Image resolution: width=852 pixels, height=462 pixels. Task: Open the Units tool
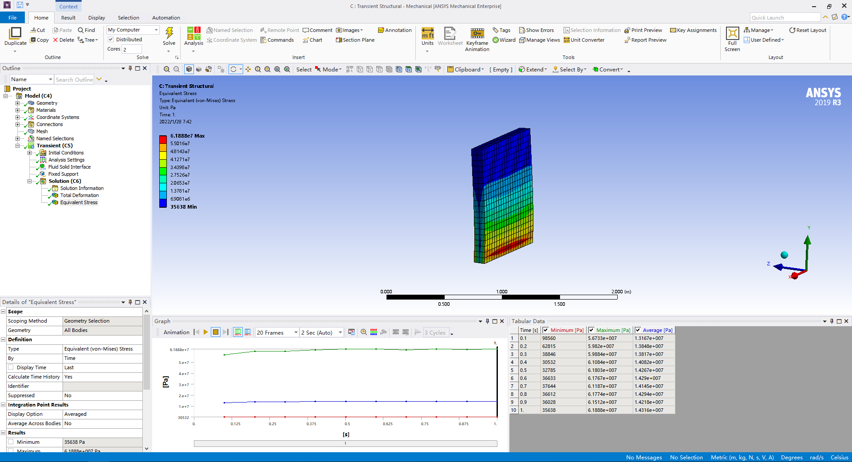click(427, 33)
